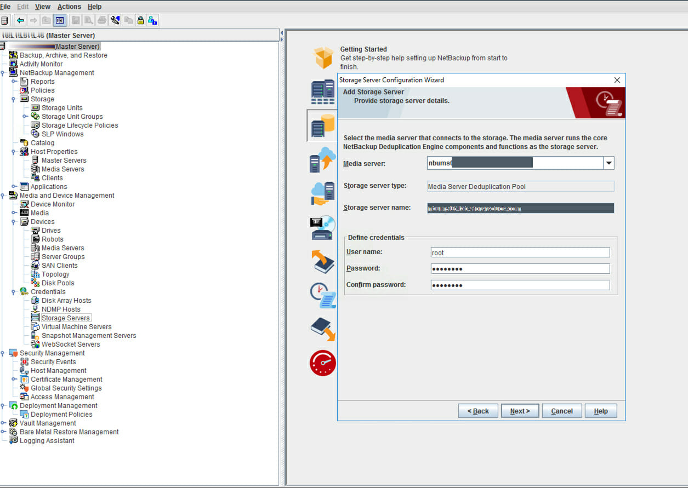Click the Confirm password field
This screenshot has height=488, width=688.
pyautogui.click(x=520, y=285)
